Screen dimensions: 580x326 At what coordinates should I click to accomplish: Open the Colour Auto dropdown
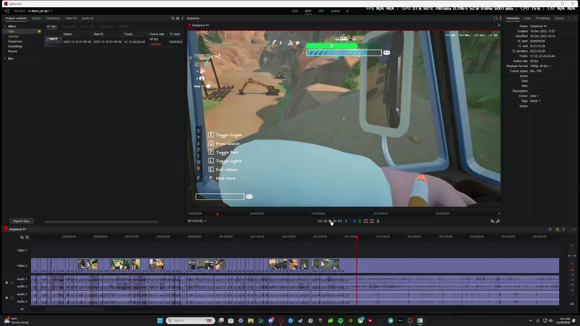[535, 96]
